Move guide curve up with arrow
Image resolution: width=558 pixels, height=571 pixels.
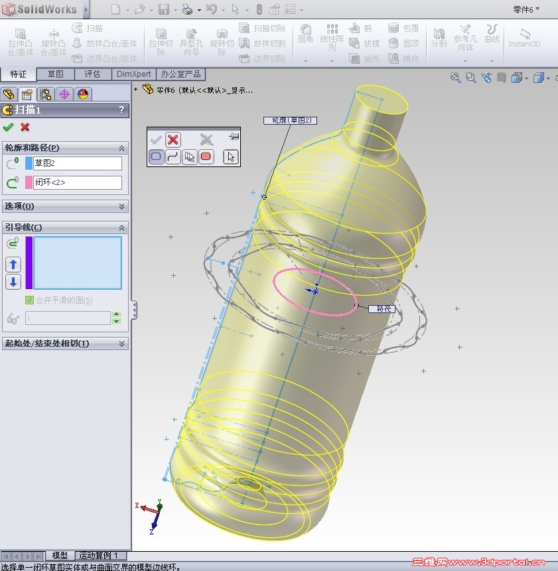(13, 265)
